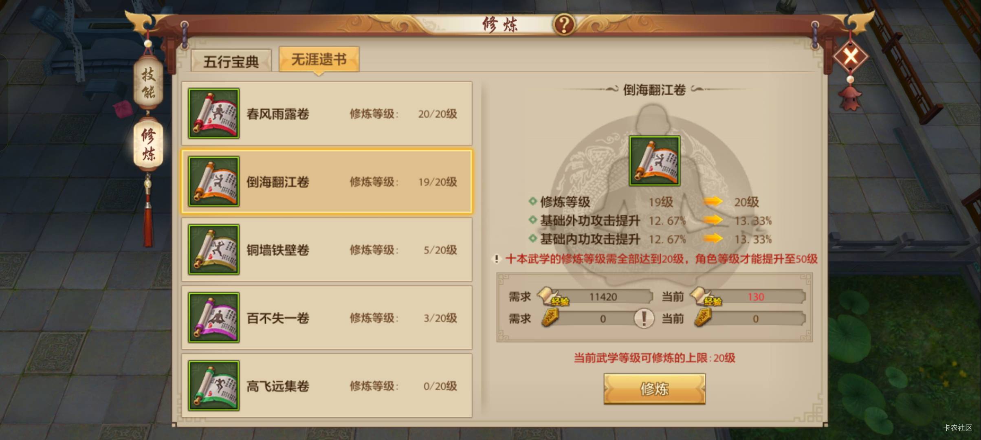This screenshot has height=440, width=981.
Task: Click the 修炼 cultivate button
Action: tap(654, 389)
